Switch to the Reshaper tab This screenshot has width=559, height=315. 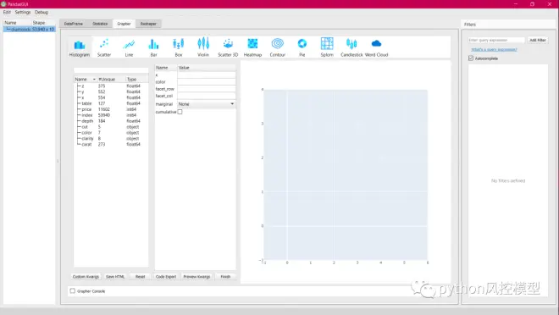tap(148, 24)
